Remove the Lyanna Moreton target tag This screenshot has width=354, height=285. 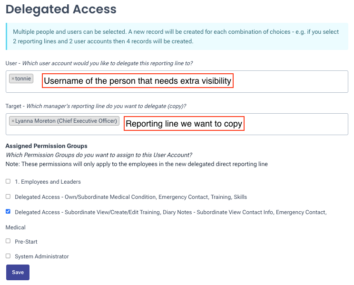click(x=13, y=121)
